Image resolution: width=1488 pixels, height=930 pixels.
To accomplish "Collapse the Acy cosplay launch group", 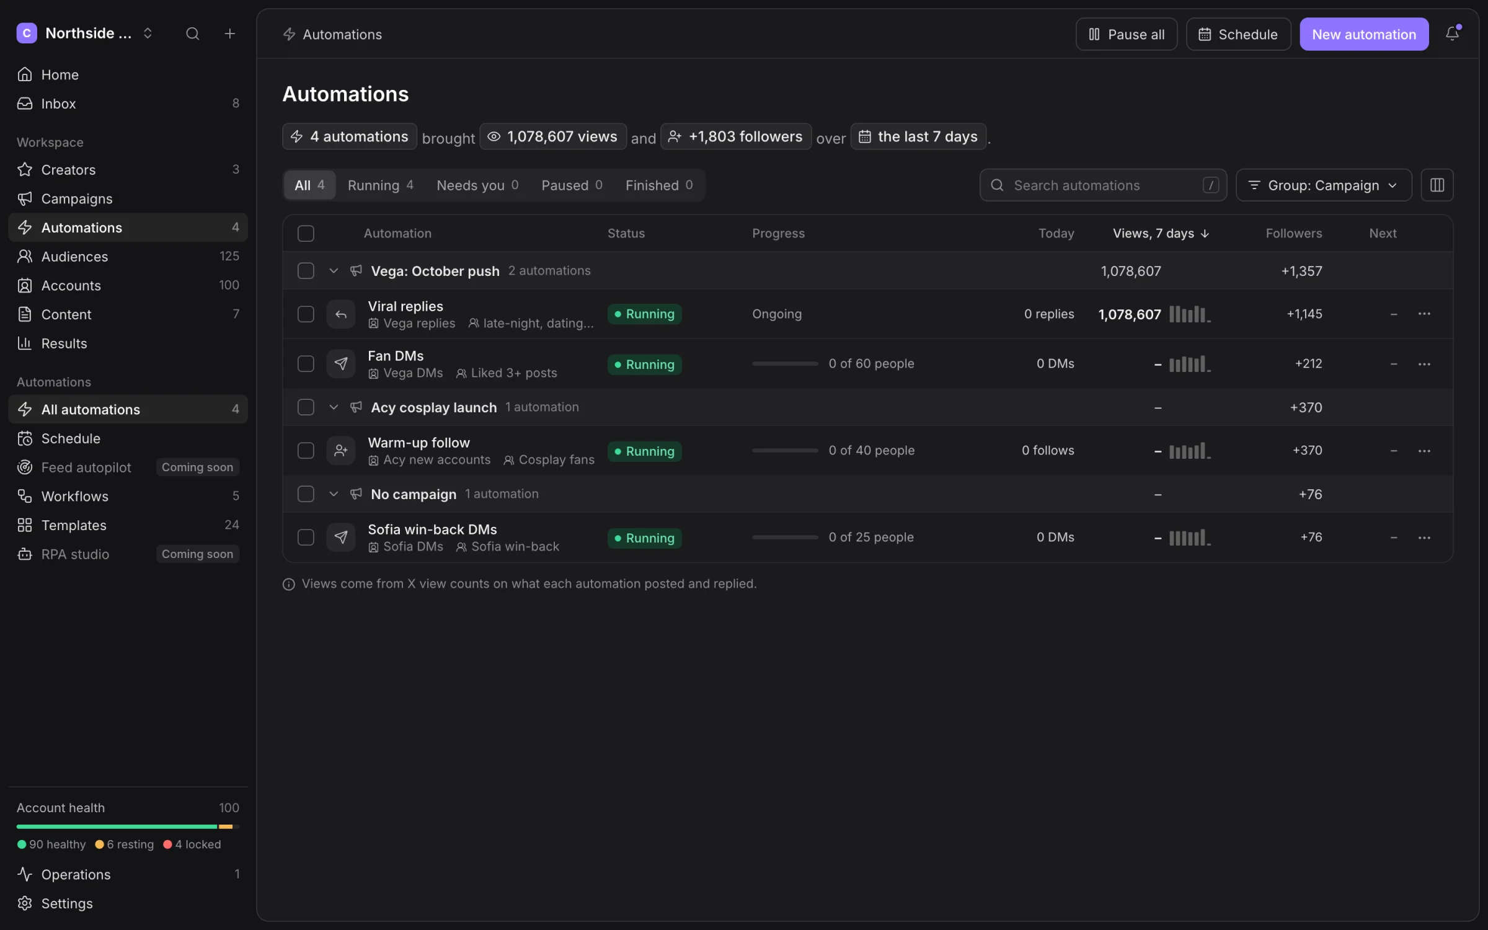I will [x=334, y=407].
